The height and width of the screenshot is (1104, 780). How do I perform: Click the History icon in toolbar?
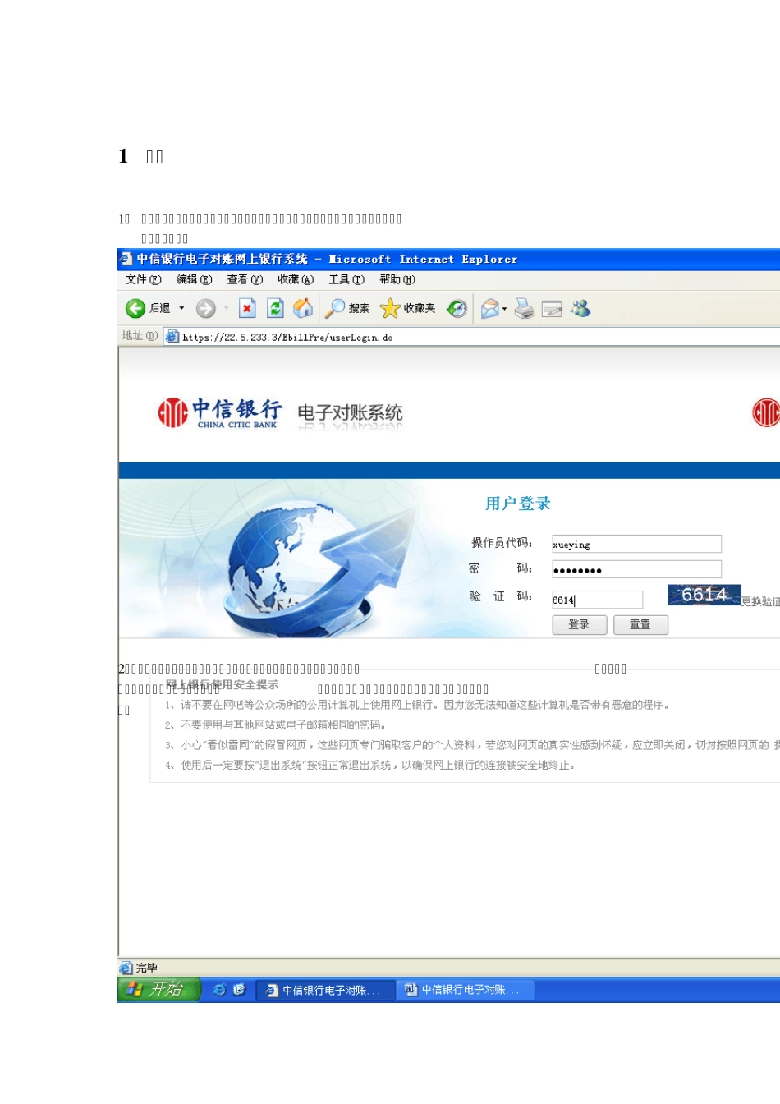click(457, 308)
